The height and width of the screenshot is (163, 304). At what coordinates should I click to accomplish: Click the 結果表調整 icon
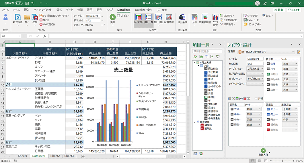click(205, 18)
